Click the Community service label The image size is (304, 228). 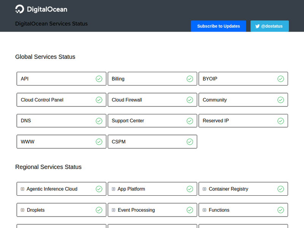click(215, 100)
